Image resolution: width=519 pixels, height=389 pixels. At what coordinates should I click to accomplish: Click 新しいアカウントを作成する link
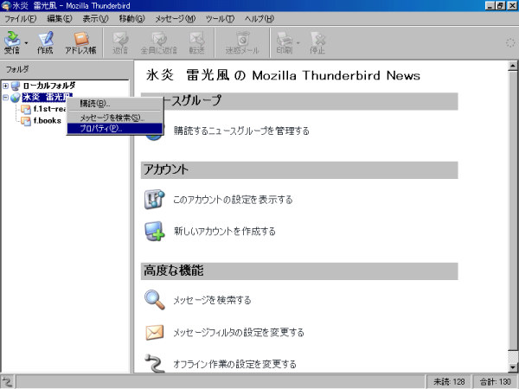coord(225,231)
